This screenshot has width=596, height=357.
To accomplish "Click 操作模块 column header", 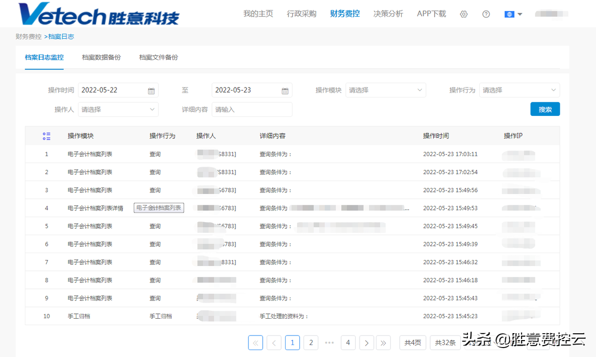I will [x=81, y=136].
